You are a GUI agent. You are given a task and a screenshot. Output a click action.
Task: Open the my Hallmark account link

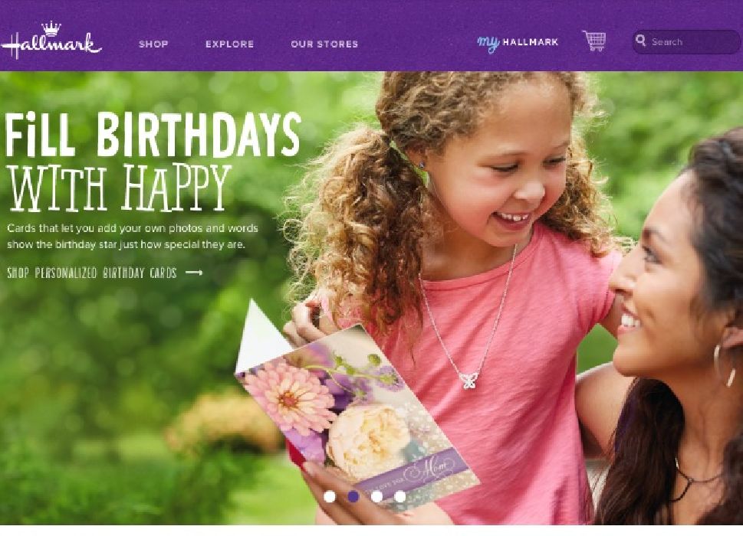518,43
